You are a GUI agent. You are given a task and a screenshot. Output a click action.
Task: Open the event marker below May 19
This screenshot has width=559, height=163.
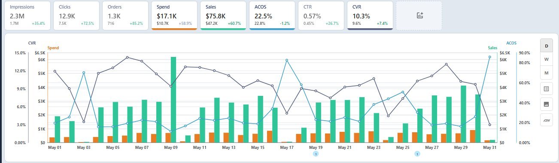tap(316, 154)
